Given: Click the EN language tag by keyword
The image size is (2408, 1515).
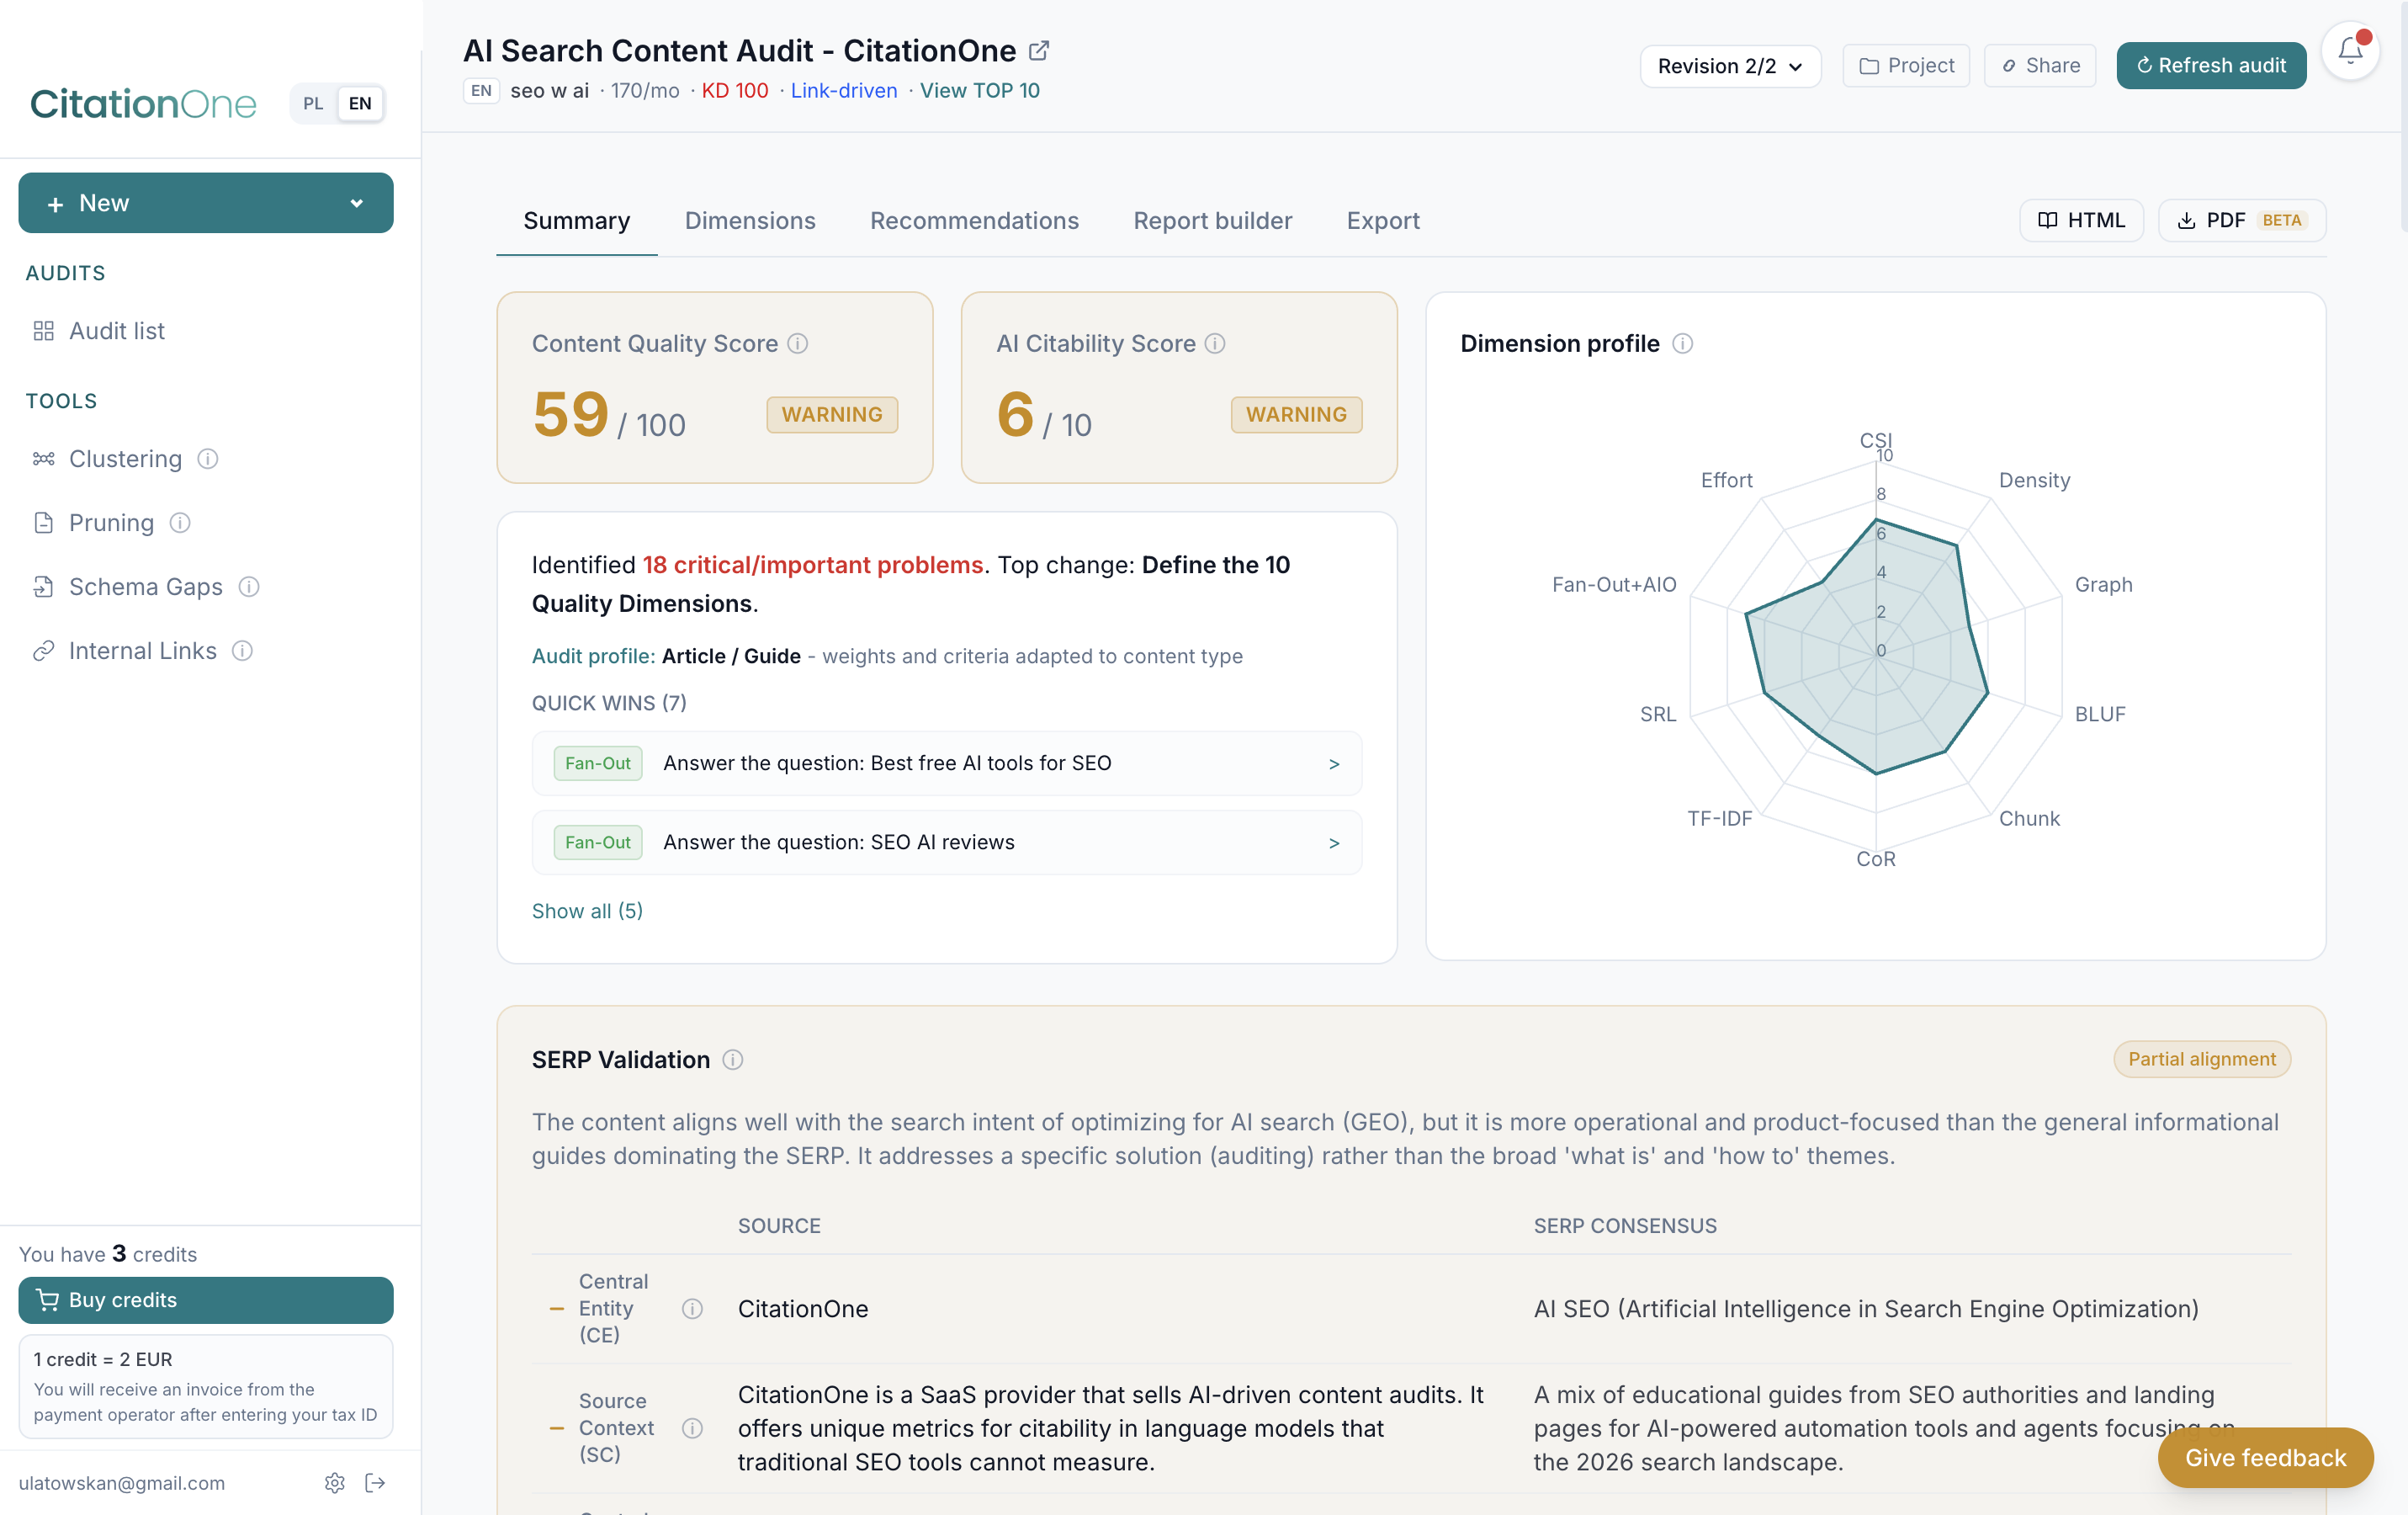Looking at the screenshot, I should pyautogui.click(x=481, y=90).
